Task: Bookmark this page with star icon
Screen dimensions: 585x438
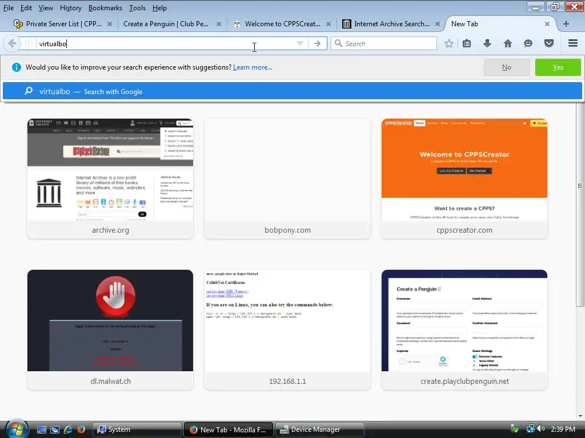Action: [449, 43]
